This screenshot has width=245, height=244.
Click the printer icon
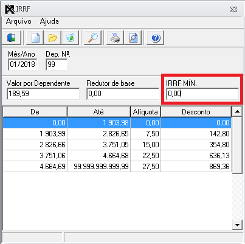point(115,38)
